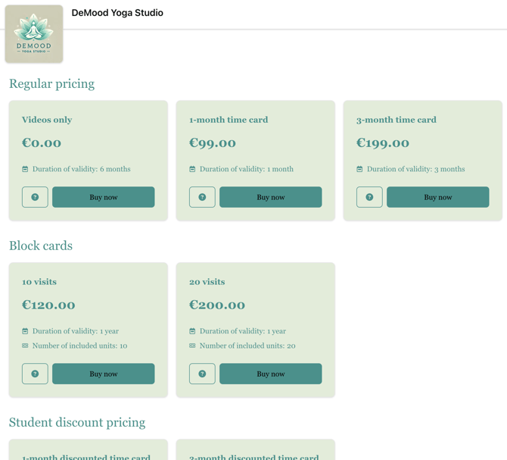Buy the 20 visits block card
The width and height of the screenshot is (507, 460).
click(x=270, y=374)
